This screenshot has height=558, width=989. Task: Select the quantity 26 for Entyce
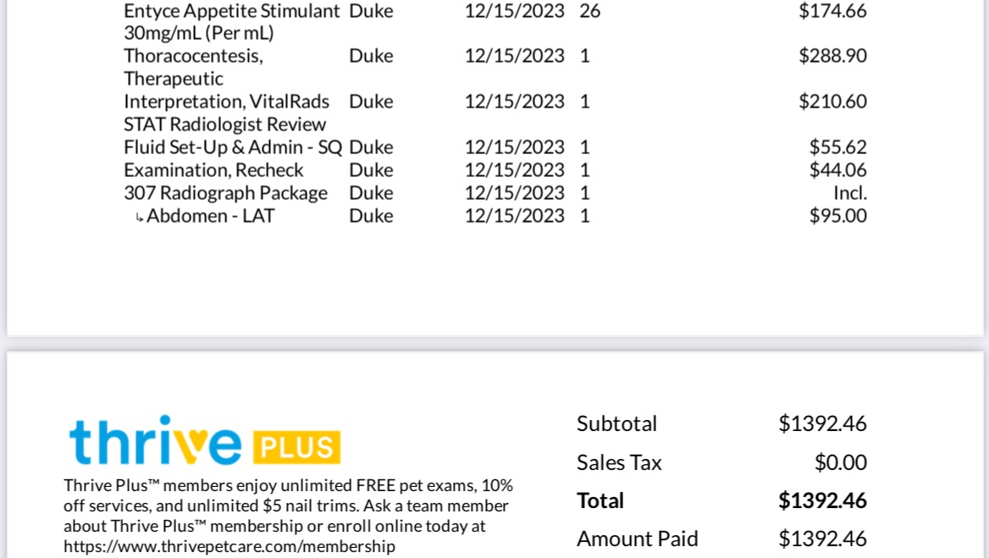click(589, 11)
